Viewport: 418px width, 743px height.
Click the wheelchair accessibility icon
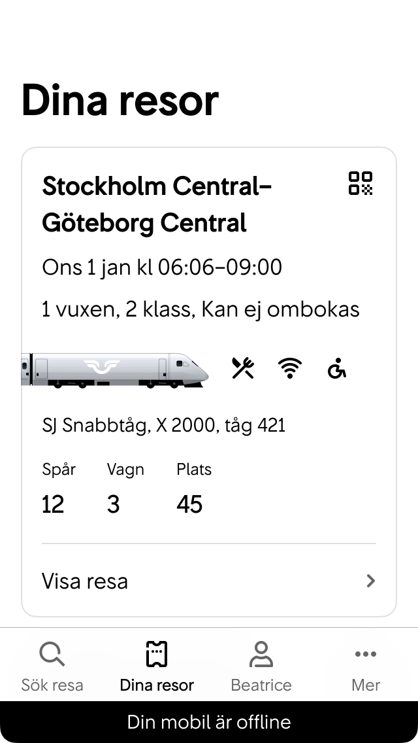[336, 368]
